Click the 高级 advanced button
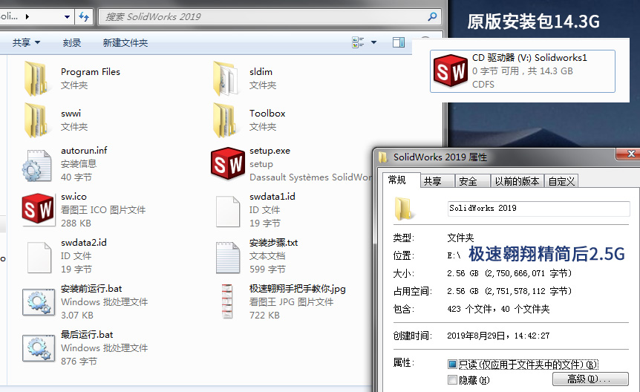 pos(590,379)
